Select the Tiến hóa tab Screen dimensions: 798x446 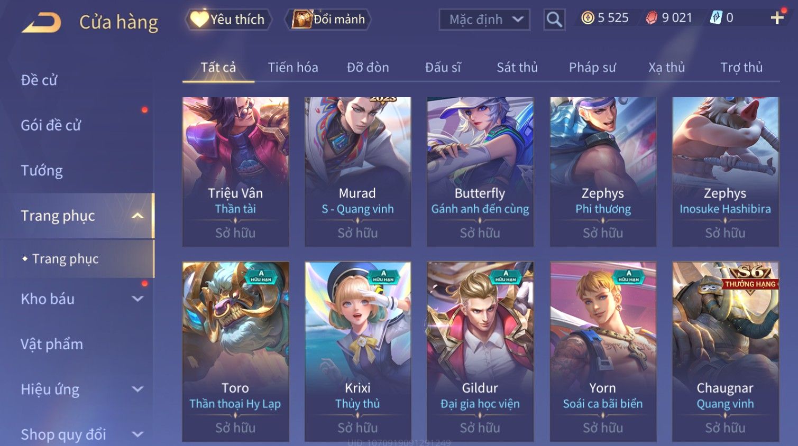coord(293,67)
